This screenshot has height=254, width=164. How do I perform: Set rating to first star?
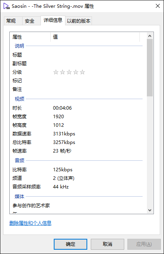[56, 72]
